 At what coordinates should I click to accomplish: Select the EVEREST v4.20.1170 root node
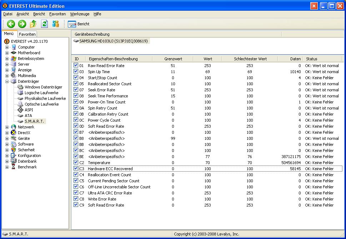click(x=29, y=41)
